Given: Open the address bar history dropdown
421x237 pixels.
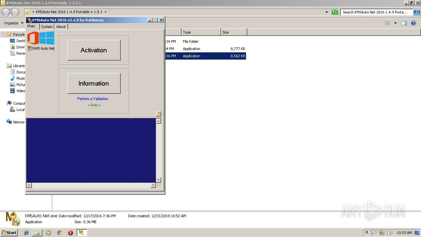Looking at the screenshot, I should (x=327, y=12).
